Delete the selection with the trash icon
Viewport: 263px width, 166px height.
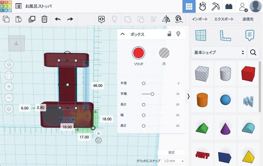44,19
